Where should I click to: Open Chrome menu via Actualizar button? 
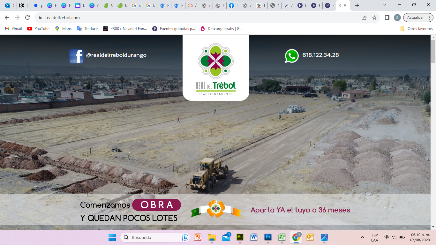tap(418, 18)
